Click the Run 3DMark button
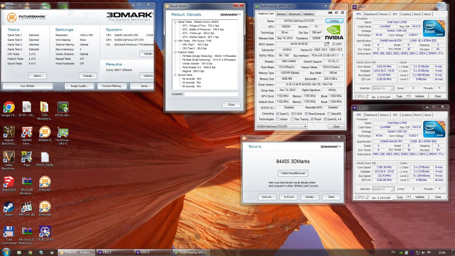 click(27, 86)
